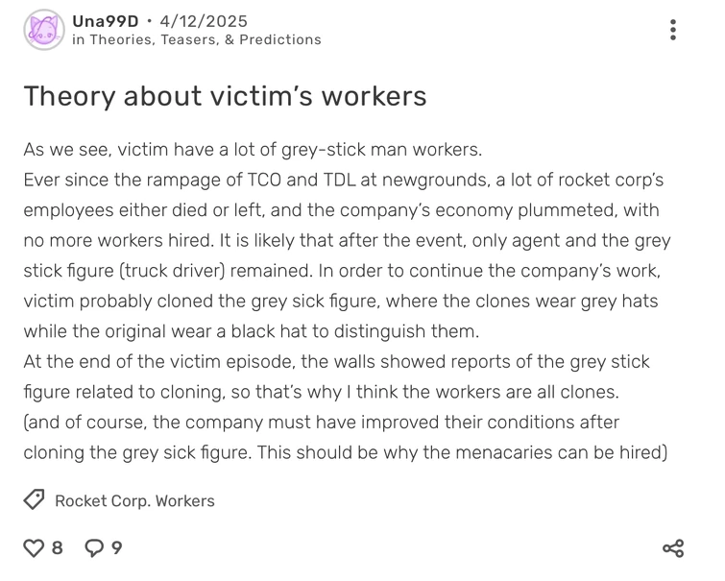This screenshot has width=725, height=581.
Task: Click the like count number 8
Action: [58, 548]
